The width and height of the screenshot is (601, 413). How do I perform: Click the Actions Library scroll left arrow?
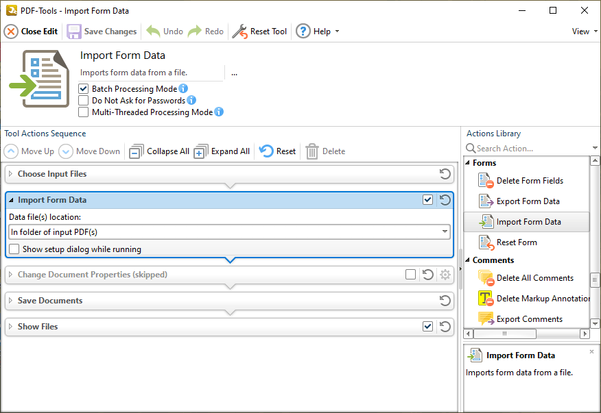(469, 334)
